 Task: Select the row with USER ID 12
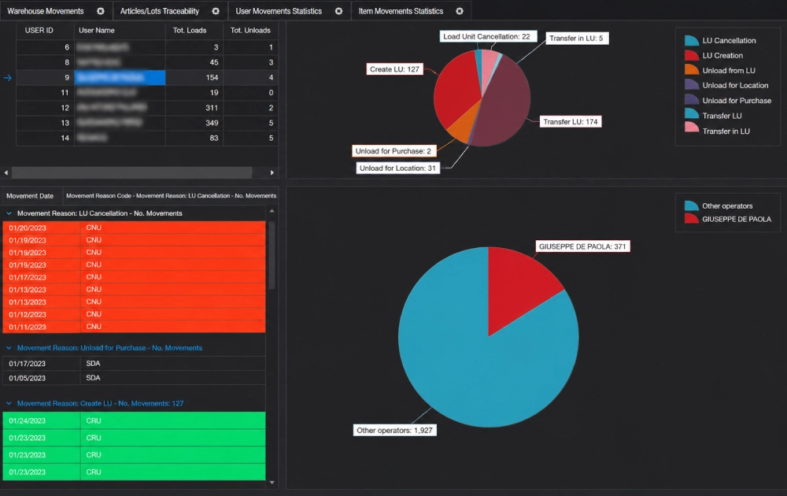147,107
